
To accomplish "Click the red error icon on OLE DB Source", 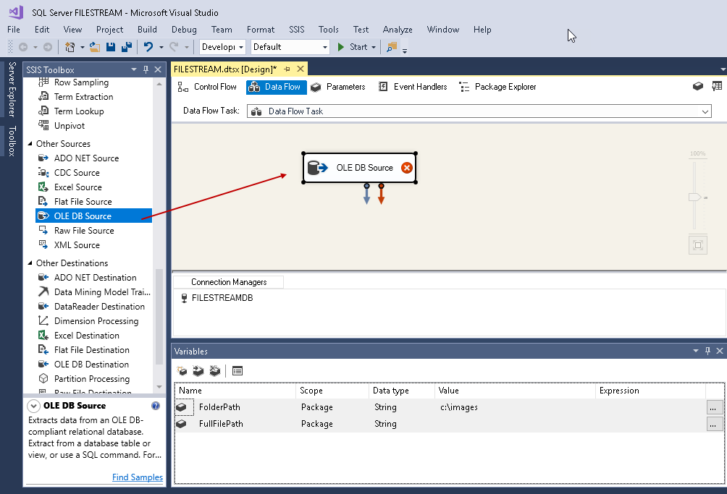I will pyautogui.click(x=407, y=168).
